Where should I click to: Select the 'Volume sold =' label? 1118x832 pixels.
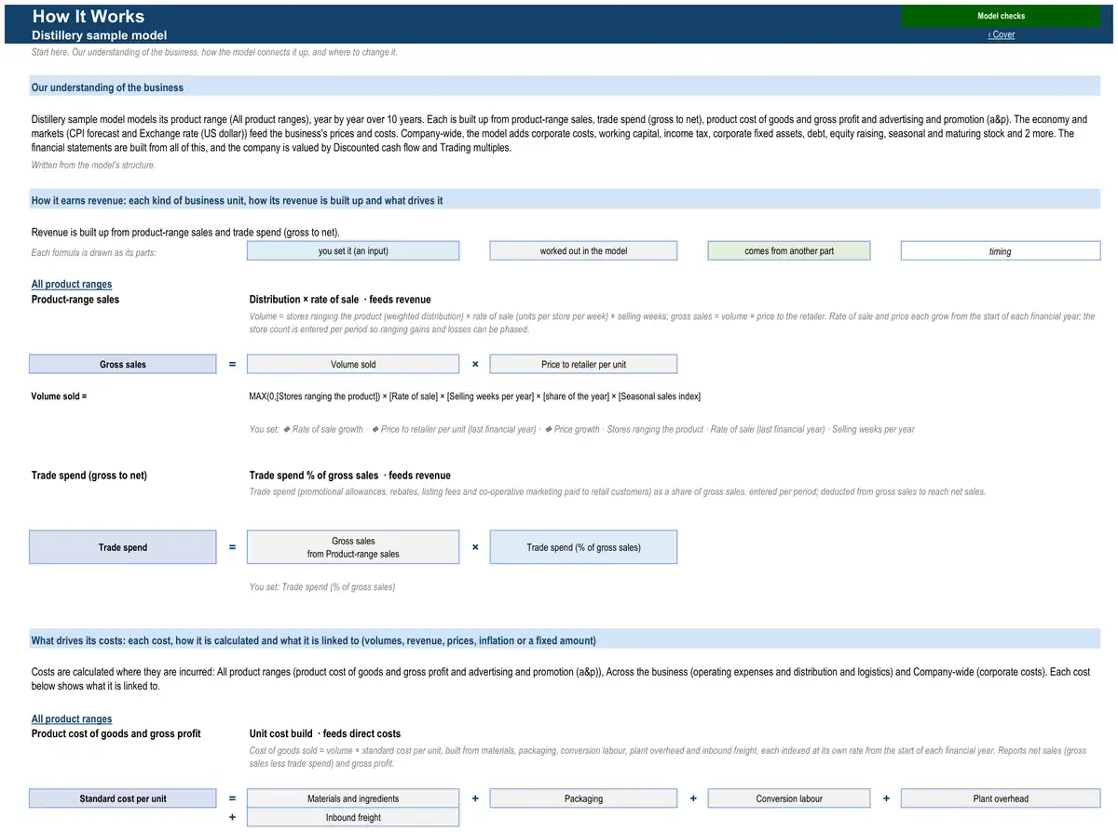click(x=59, y=396)
